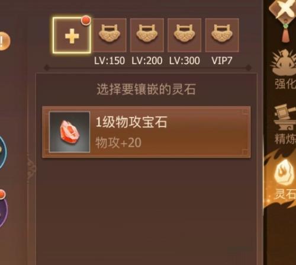Select the 1级物攻宝石 list entry

tap(146, 132)
